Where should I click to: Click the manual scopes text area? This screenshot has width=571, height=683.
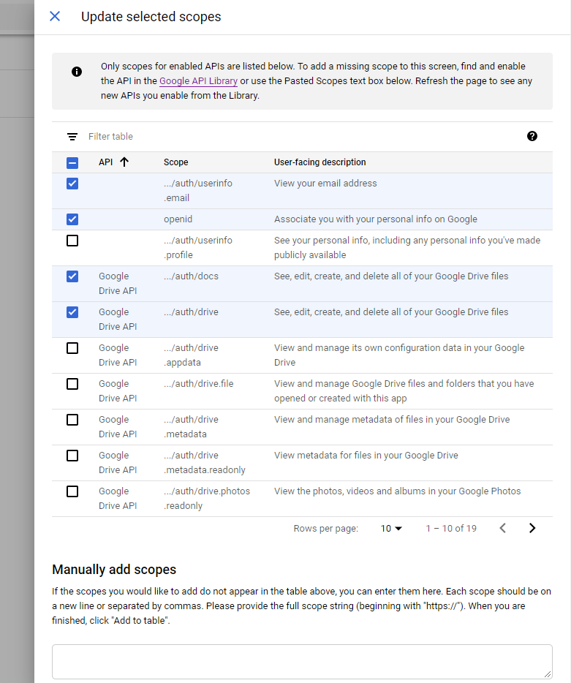(x=302, y=662)
